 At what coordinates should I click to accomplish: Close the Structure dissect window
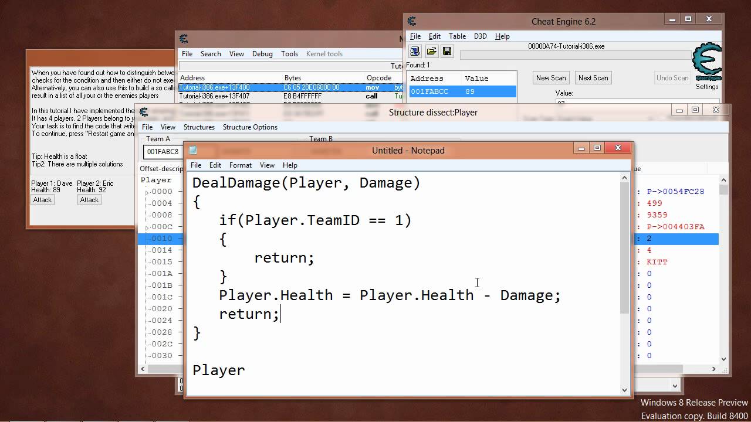pyautogui.click(x=716, y=110)
